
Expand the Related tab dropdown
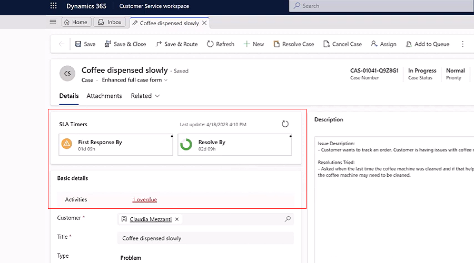[x=145, y=96]
